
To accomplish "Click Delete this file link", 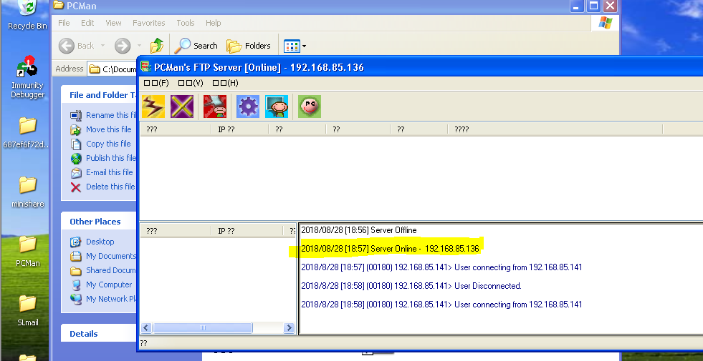I will 102,187.
